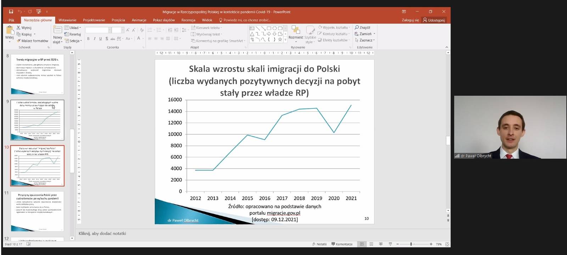
Task: Click Resetuj to reset slide layout
Action: tap(73, 34)
